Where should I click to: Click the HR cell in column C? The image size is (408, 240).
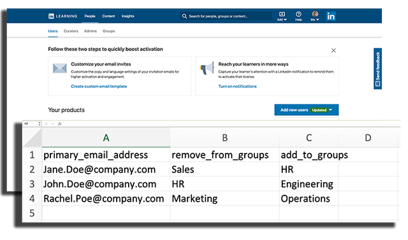click(x=309, y=169)
